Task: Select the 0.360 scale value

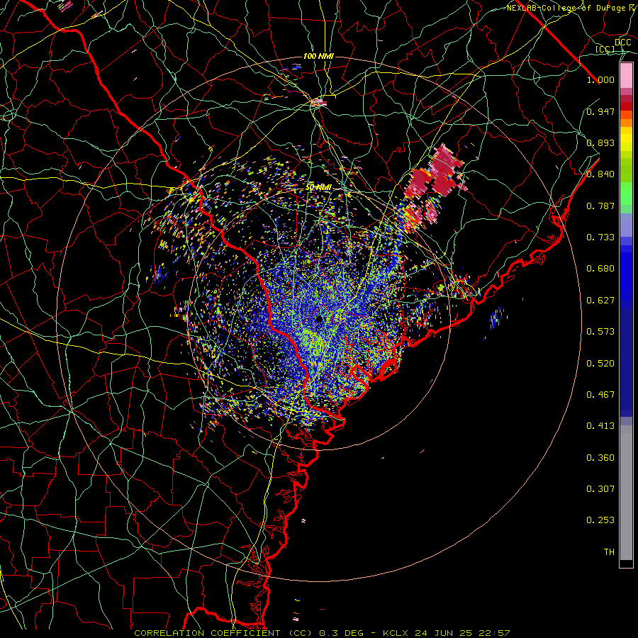Action: pyautogui.click(x=600, y=458)
